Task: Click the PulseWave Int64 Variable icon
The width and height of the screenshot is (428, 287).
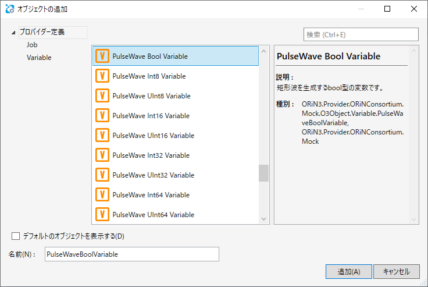Action: pos(102,194)
